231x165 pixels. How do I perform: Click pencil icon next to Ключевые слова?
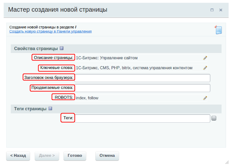click(x=205, y=68)
